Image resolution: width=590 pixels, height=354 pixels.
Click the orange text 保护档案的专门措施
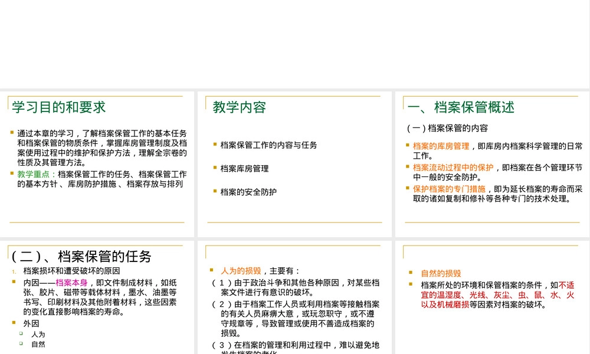[x=449, y=189]
